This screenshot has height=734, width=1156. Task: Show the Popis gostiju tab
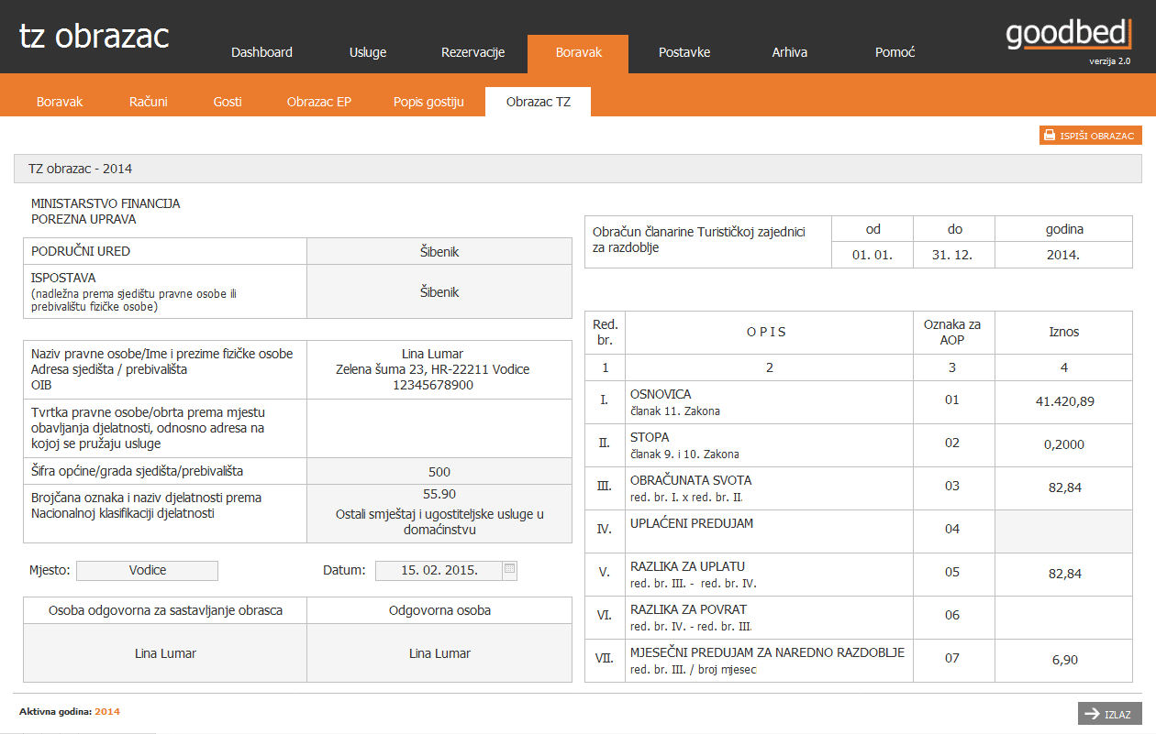pos(428,102)
